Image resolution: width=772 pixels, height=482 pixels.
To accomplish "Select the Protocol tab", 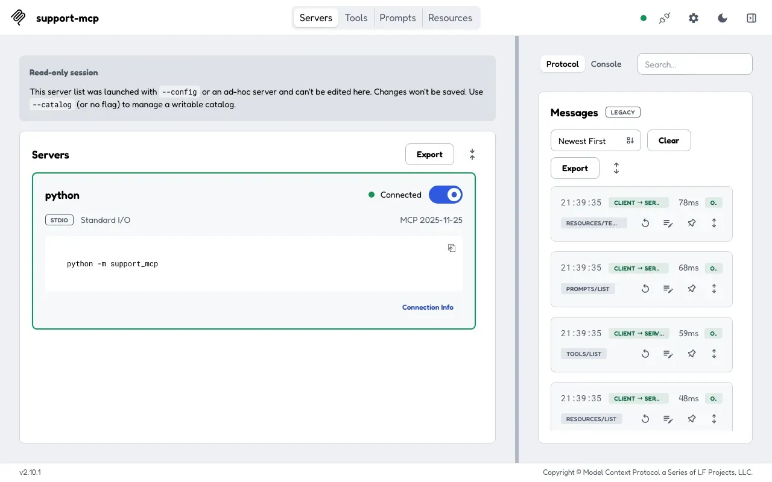I will tap(563, 64).
